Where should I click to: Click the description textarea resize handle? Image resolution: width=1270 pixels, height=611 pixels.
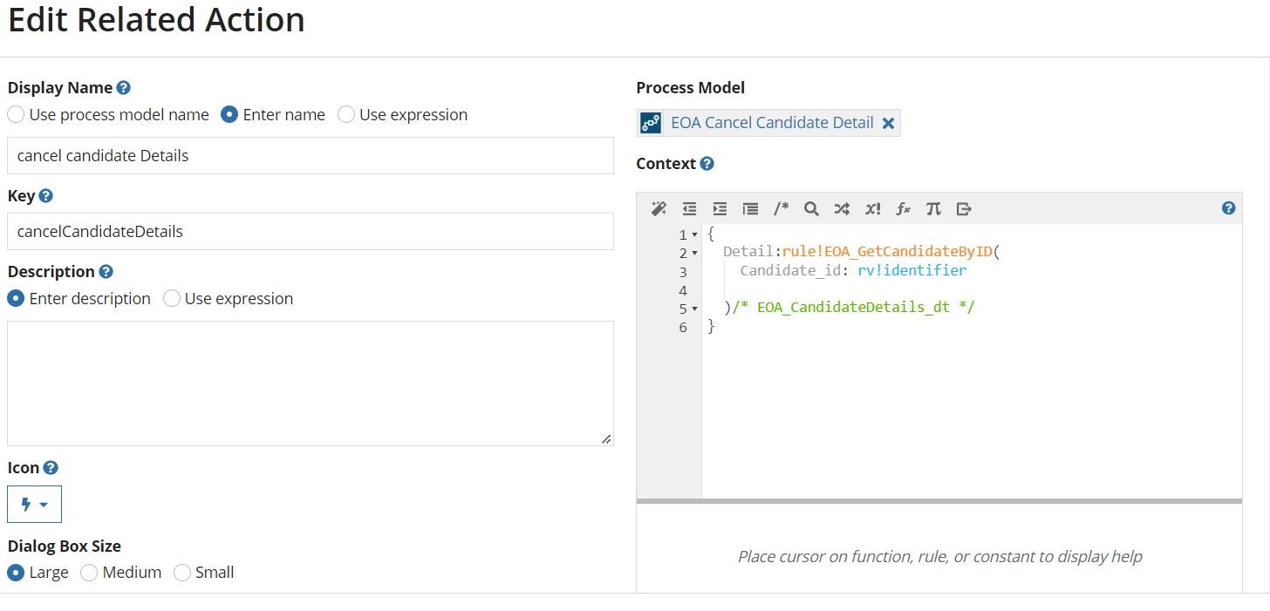(606, 438)
